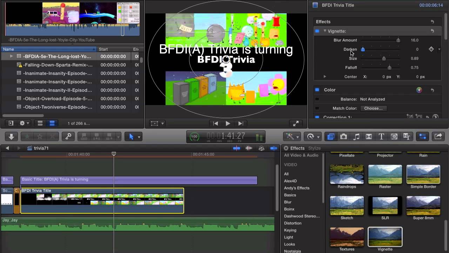Viewport: 449px width, 253px height.
Task: Open the Transitions Browser icon
Action: point(369,137)
